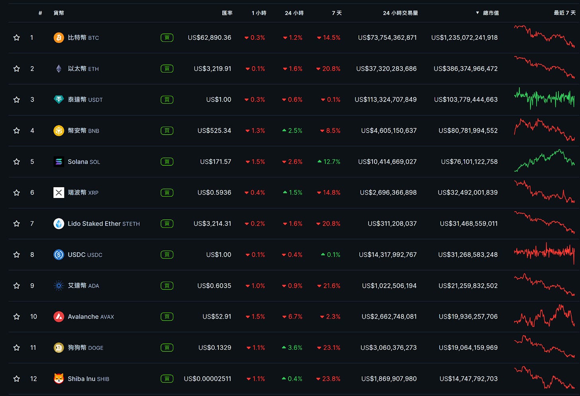The image size is (580, 396).
Task: Open Bitcoin 7-day sparkline chart
Action: 545,37
